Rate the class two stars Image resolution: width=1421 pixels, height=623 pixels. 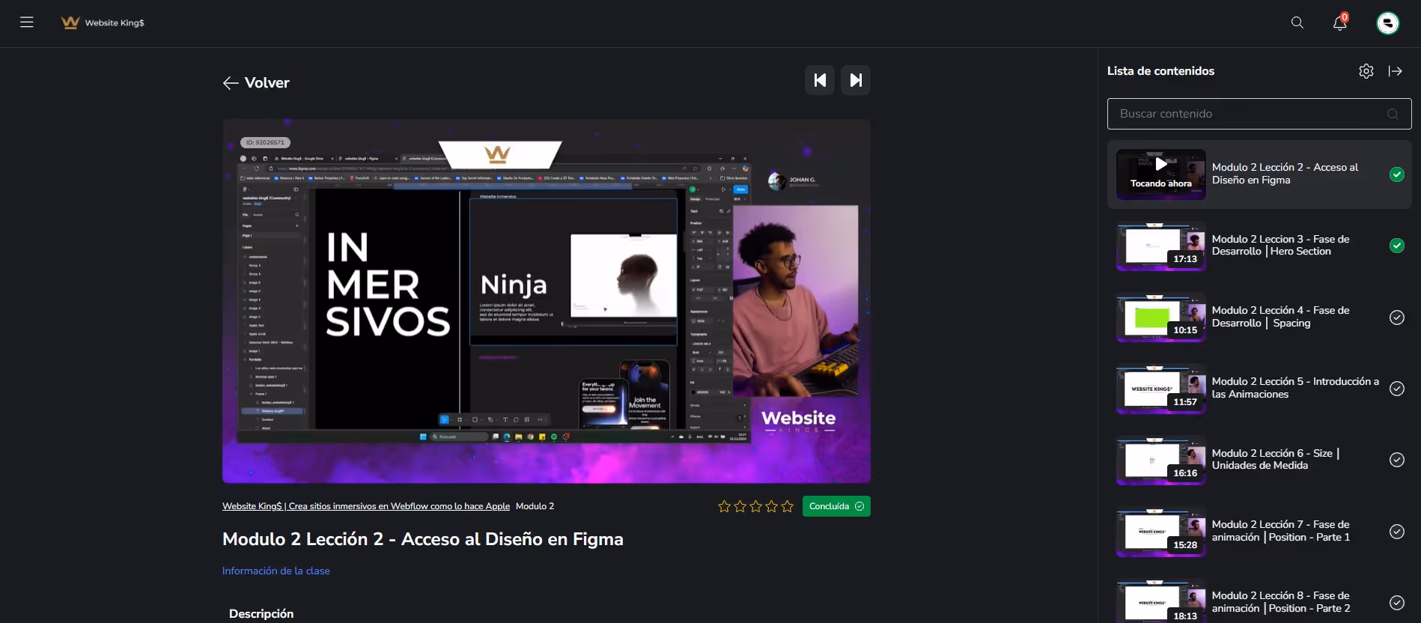pos(740,506)
